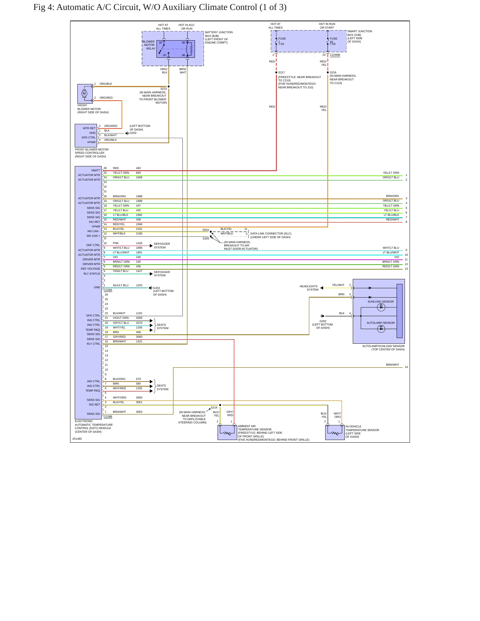Click the front blower motor M symbol
This screenshot has width=480, height=621.
click(84, 93)
